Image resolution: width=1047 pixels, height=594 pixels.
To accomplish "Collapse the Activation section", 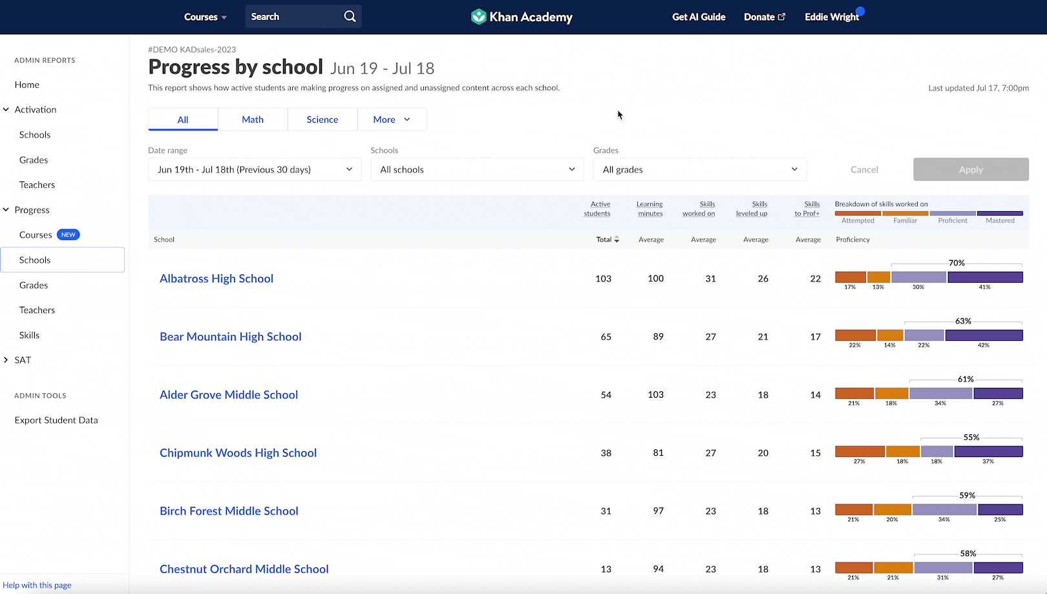I will (x=6, y=110).
